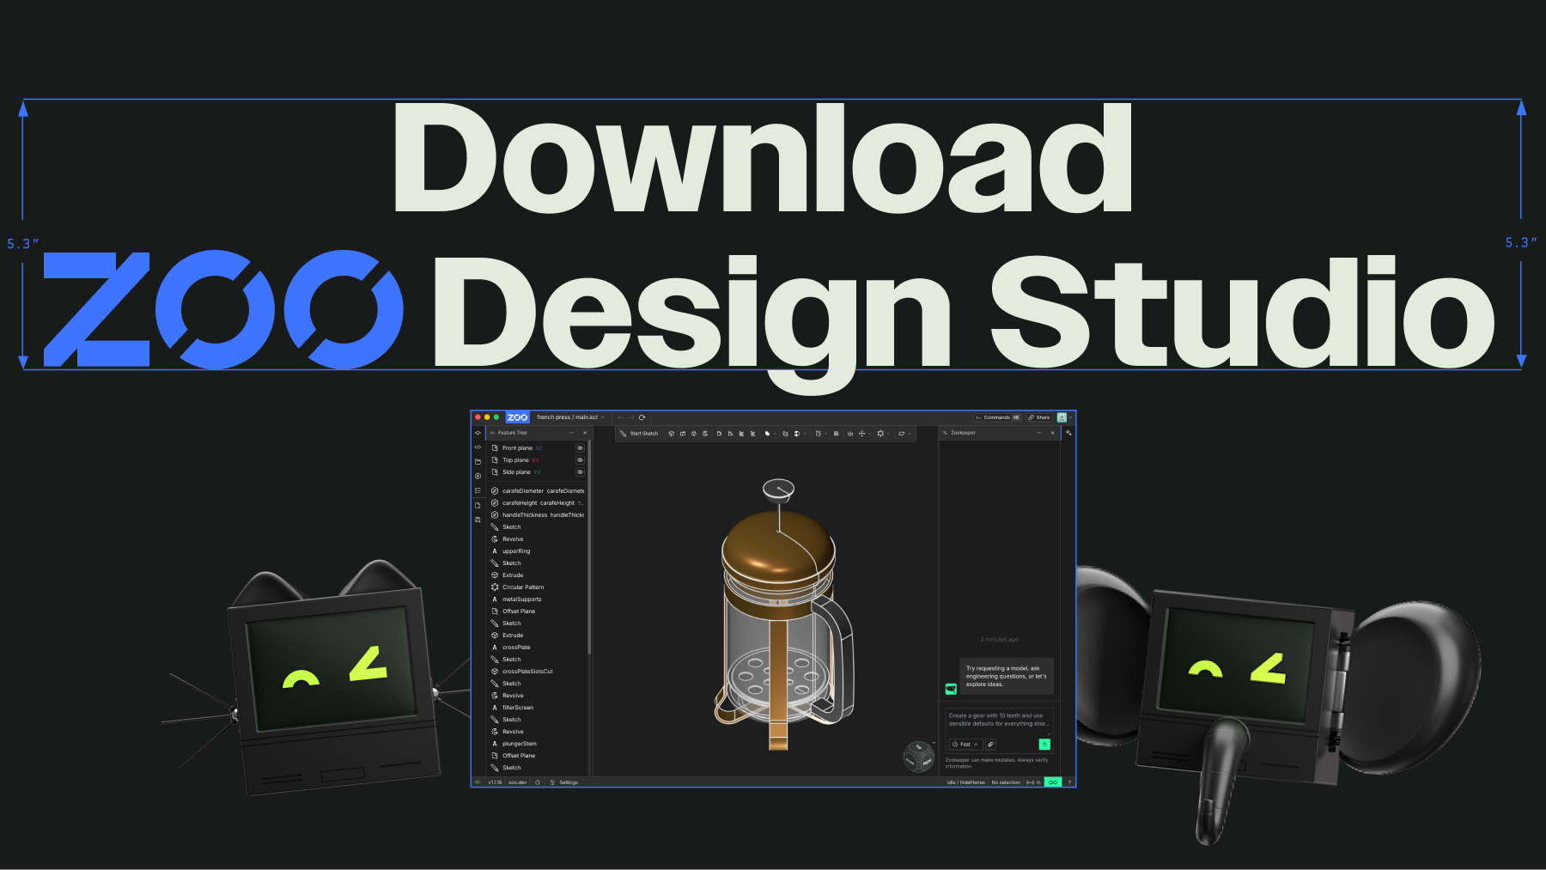Image resolution: width=1546 pixels, height=870 pixels.
Task: Click the Extrude tool icon in the toolbar
Action: tap(672, 434)
